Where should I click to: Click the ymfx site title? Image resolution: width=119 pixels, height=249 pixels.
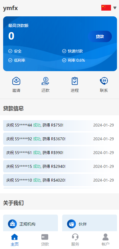(11, 8)
